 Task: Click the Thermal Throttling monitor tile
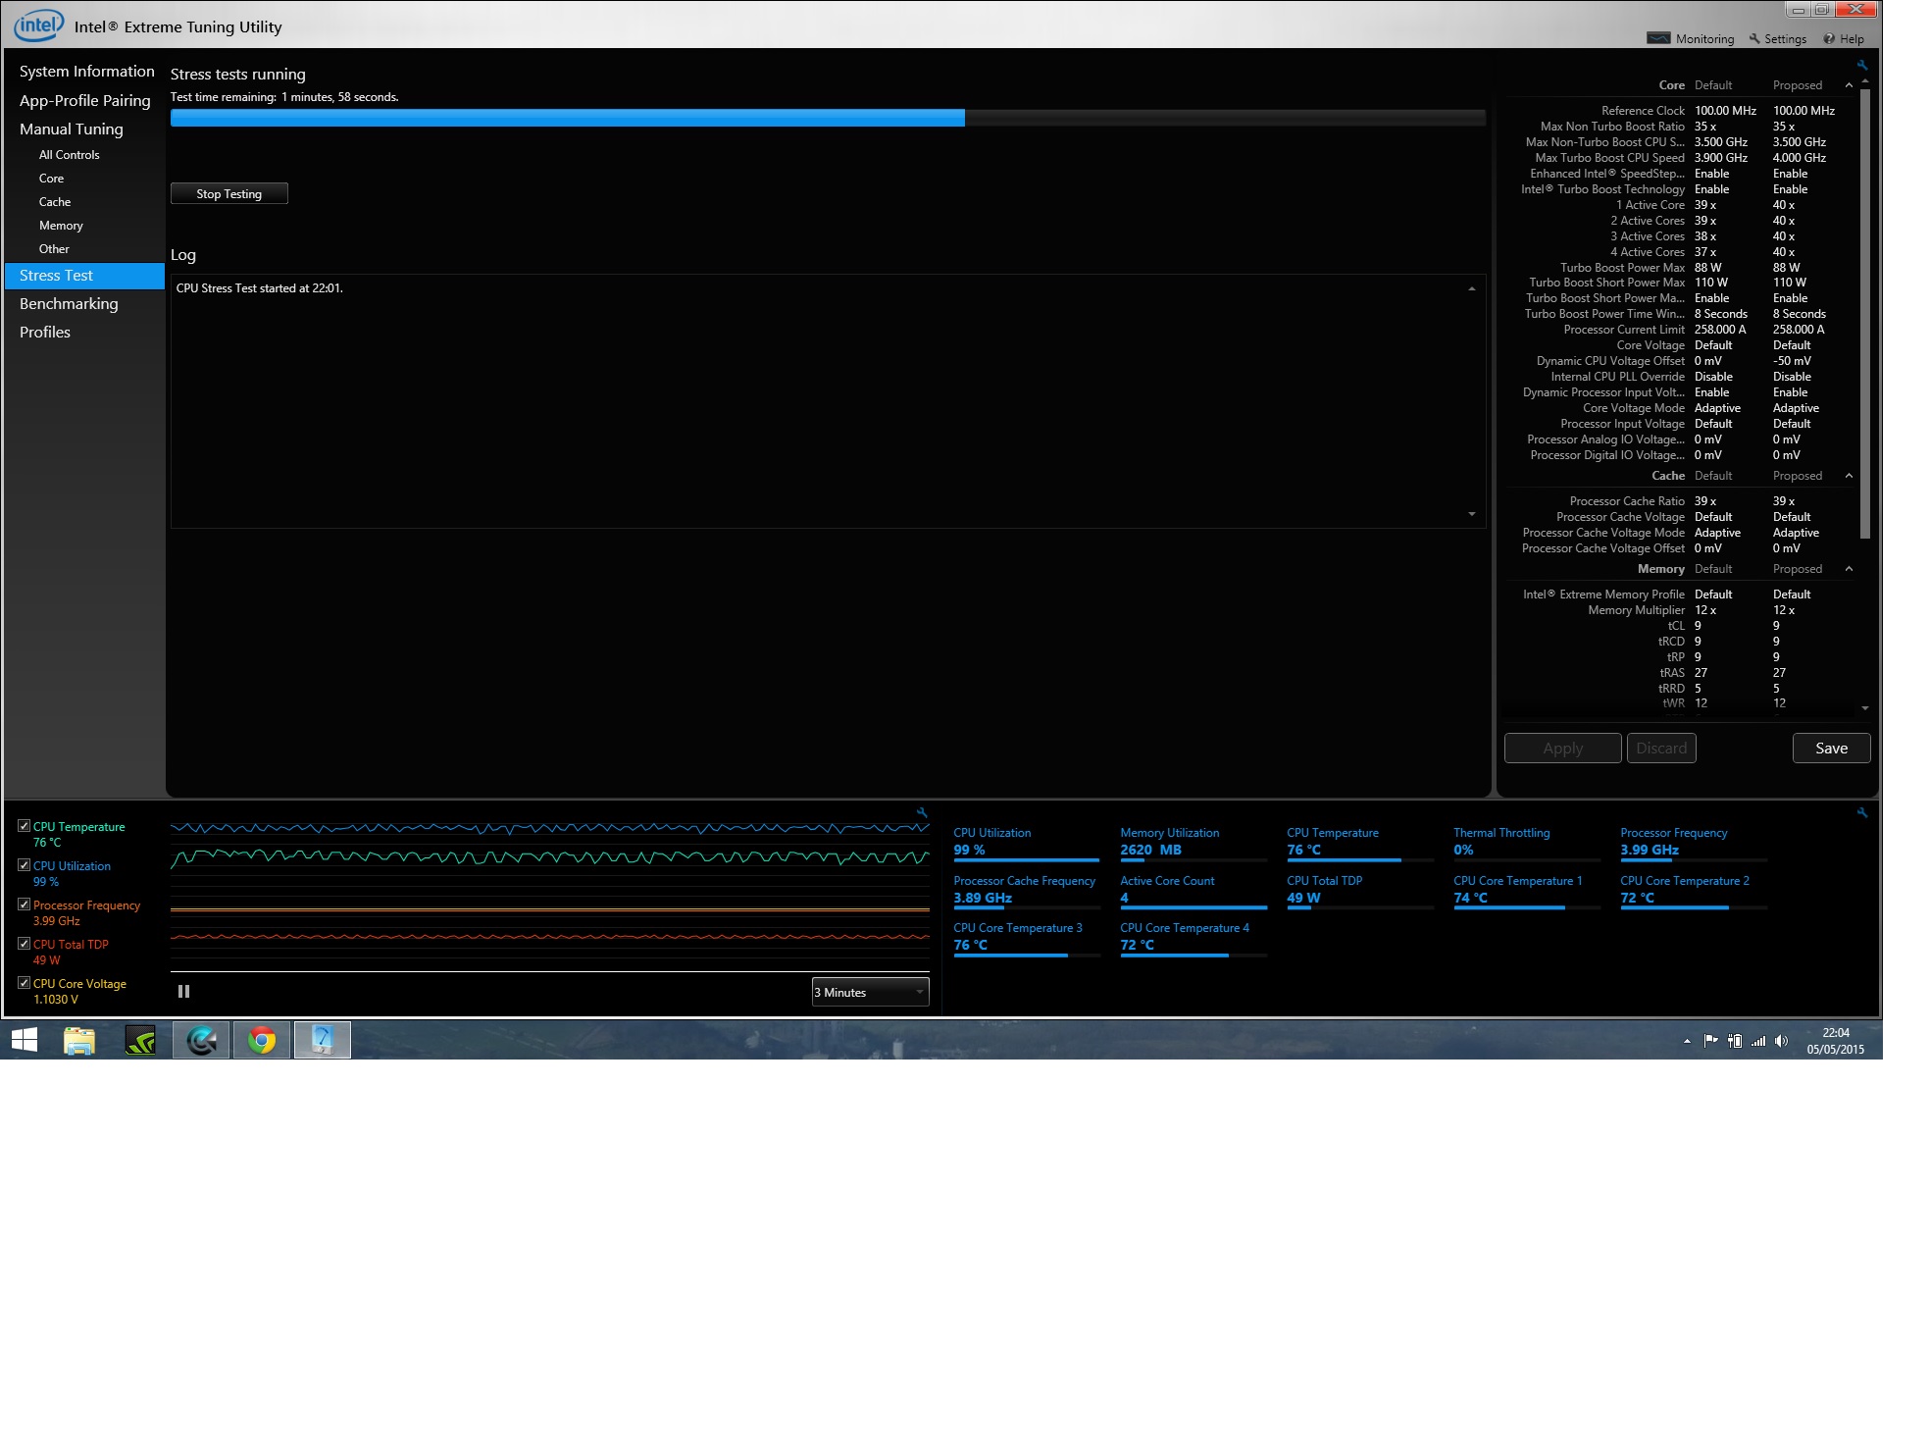(x=1527, y=843)
